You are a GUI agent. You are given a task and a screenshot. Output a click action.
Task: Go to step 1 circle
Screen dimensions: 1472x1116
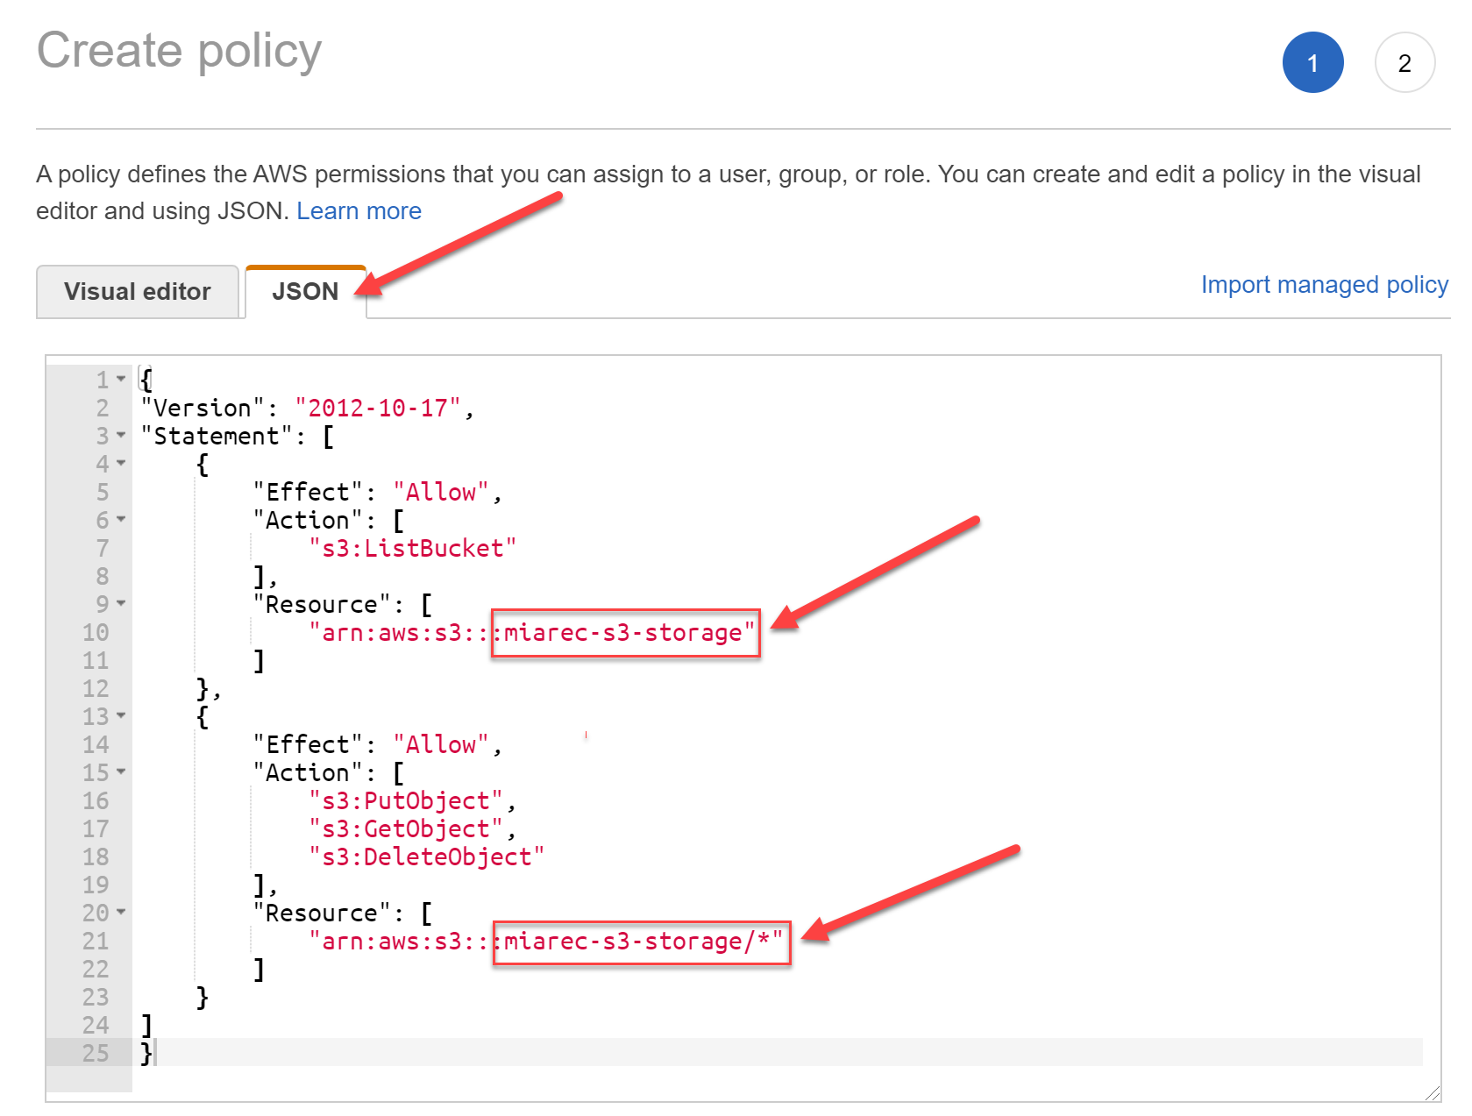pos(1312,63)
